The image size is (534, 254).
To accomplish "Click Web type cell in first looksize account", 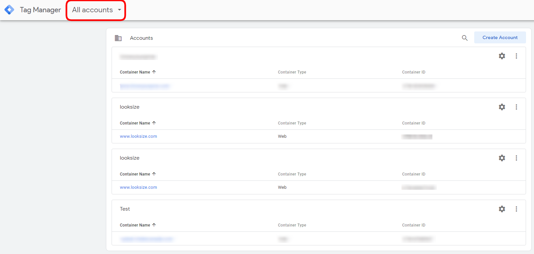I will coord(282,136).
